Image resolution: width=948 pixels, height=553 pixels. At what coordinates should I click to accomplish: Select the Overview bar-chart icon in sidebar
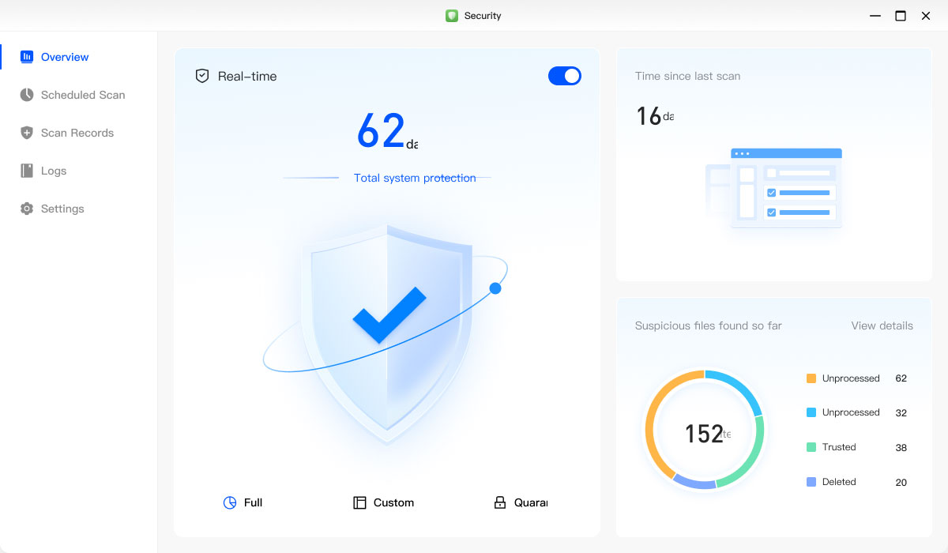point(26,57)
